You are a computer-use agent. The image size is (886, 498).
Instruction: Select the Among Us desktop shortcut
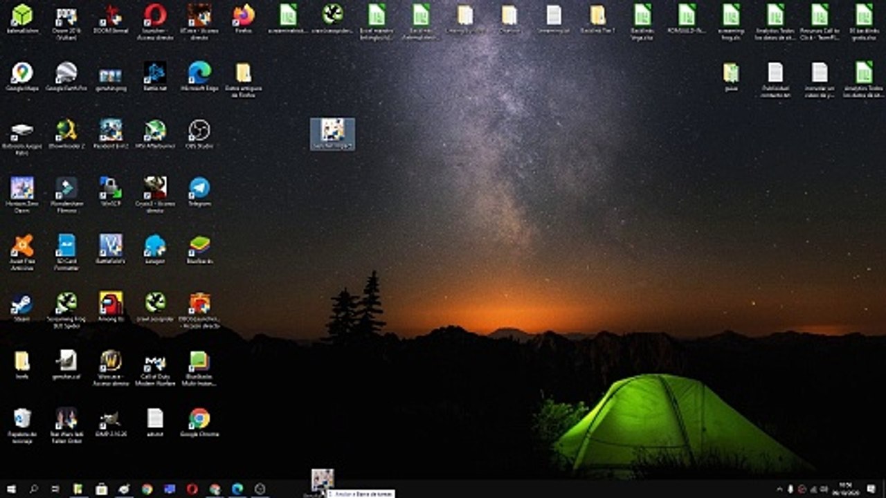click(111, 307)
